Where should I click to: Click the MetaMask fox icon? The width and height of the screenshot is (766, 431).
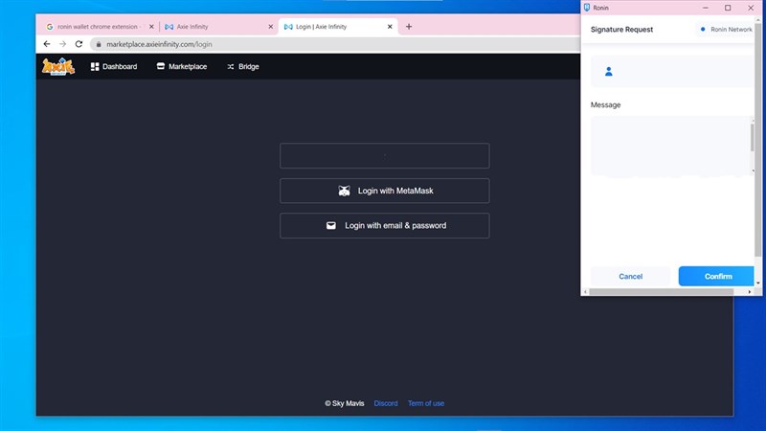(x=344, y=191)
